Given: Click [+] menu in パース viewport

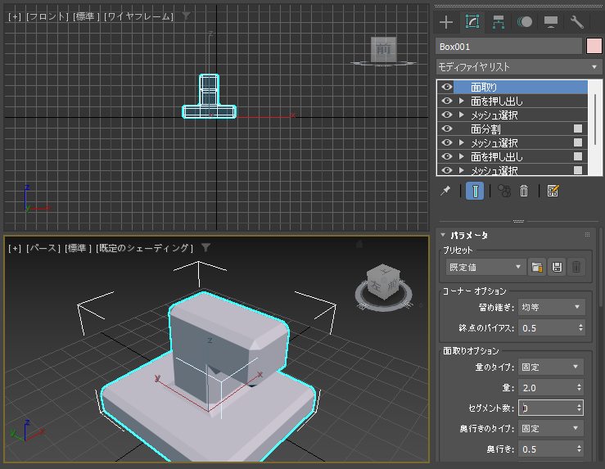Looking at the screenshot, I should [x=15, y=248].
